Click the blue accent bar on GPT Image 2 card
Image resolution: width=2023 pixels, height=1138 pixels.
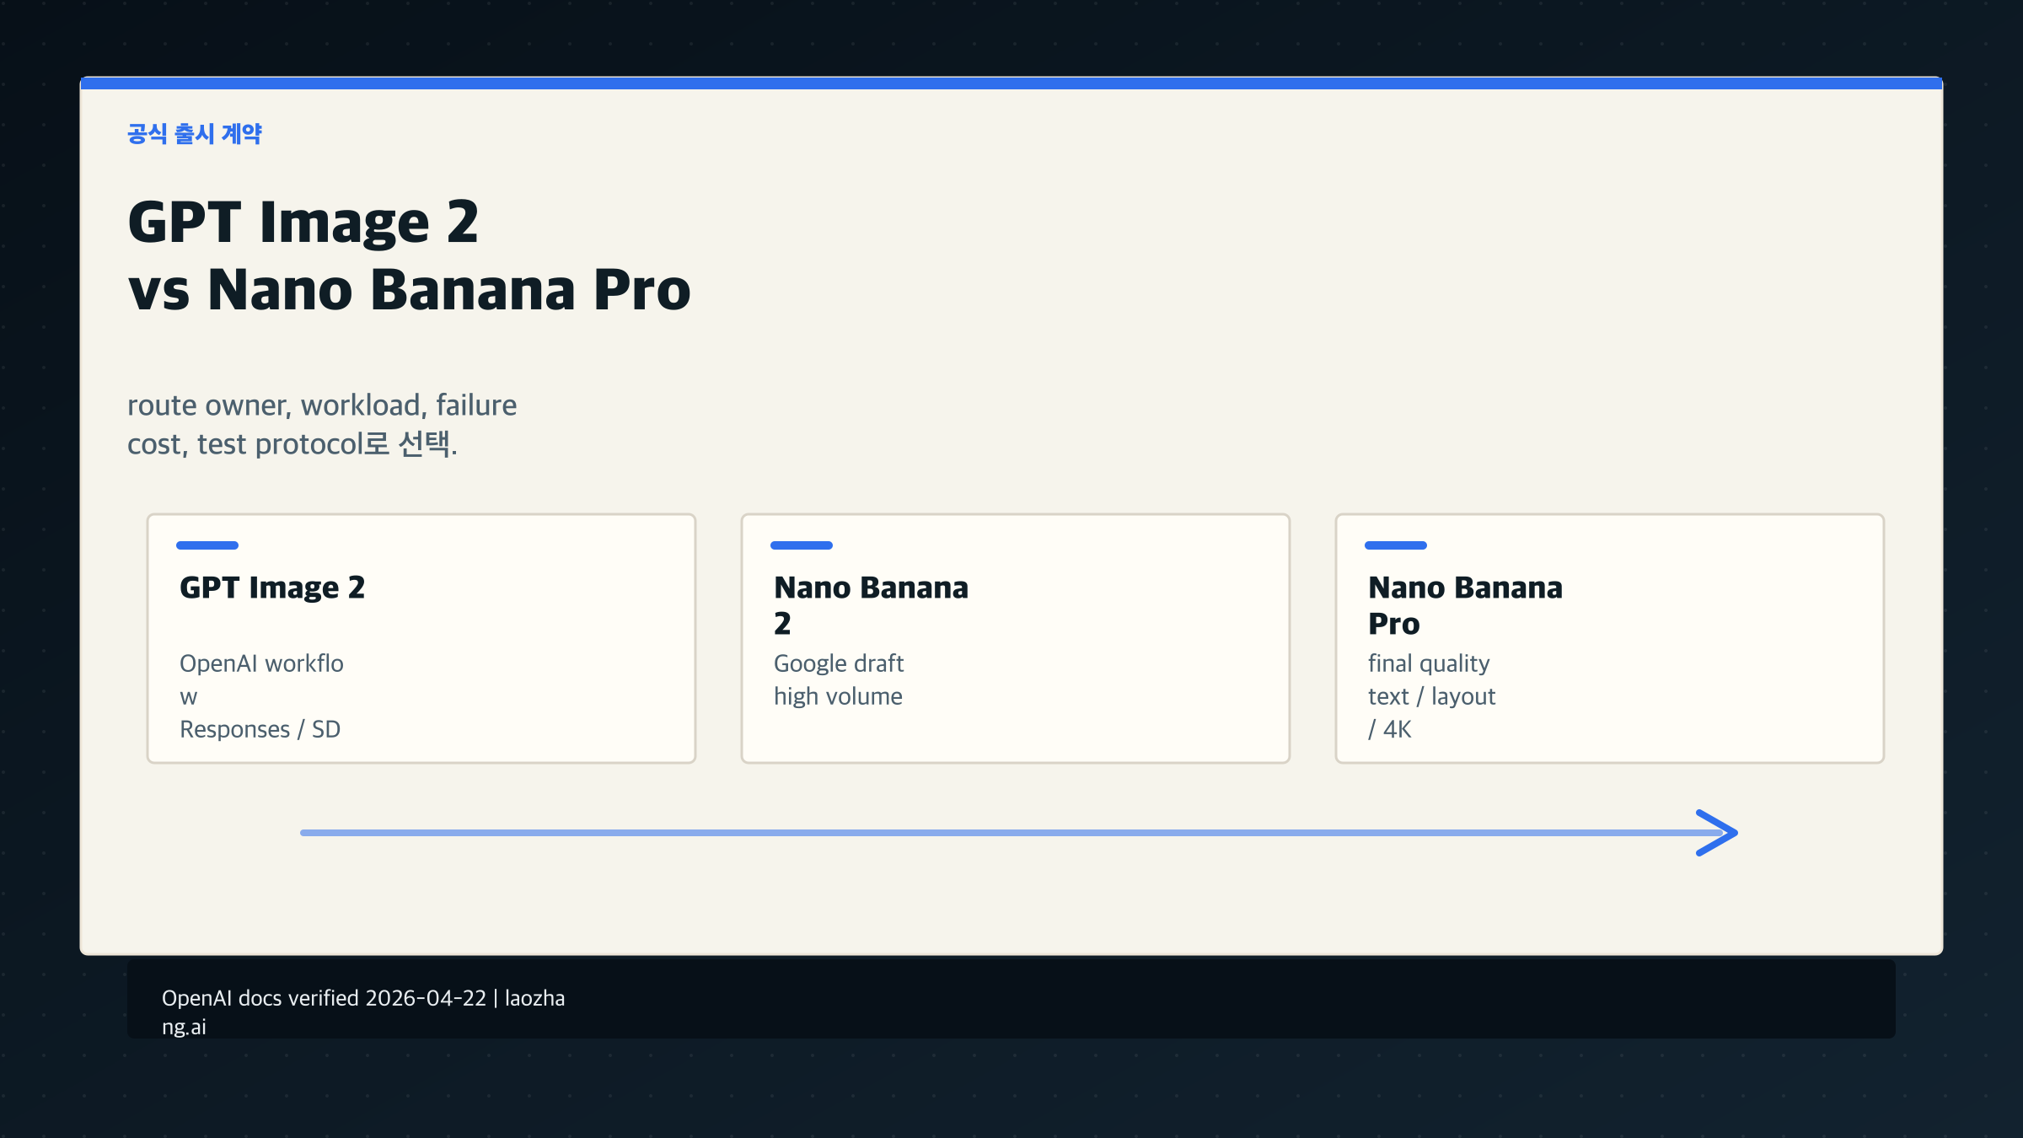point(207,545)
